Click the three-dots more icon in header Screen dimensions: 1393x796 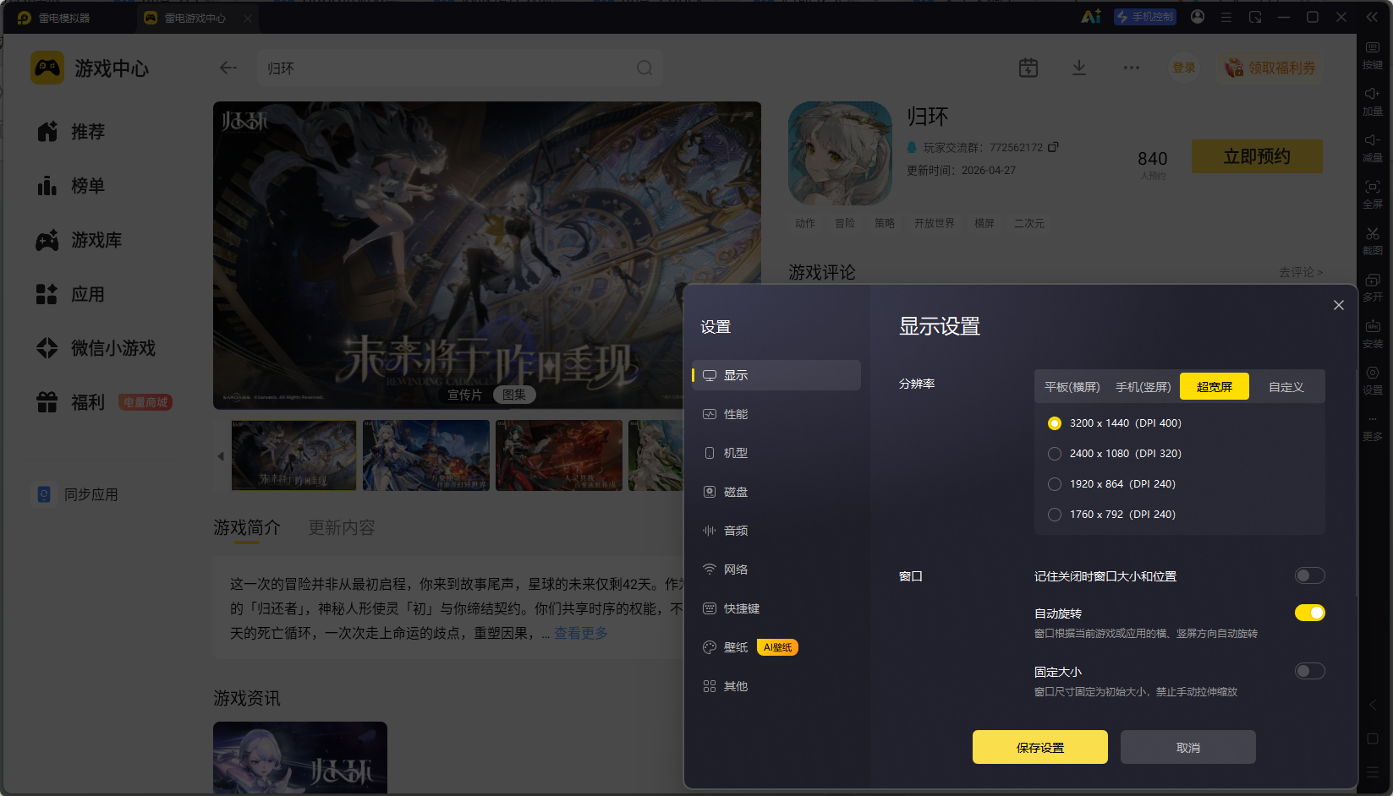click(1132, 68)
